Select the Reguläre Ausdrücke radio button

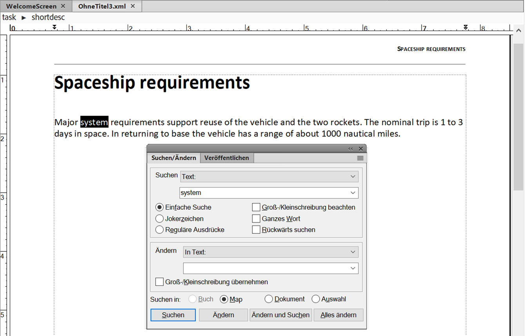point(159,230)
